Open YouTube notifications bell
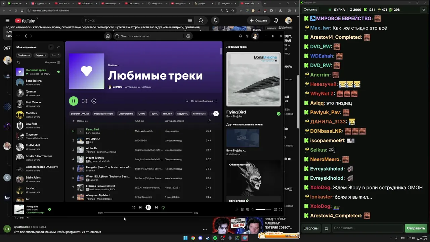430x242 pixels. tap(276, 21)
